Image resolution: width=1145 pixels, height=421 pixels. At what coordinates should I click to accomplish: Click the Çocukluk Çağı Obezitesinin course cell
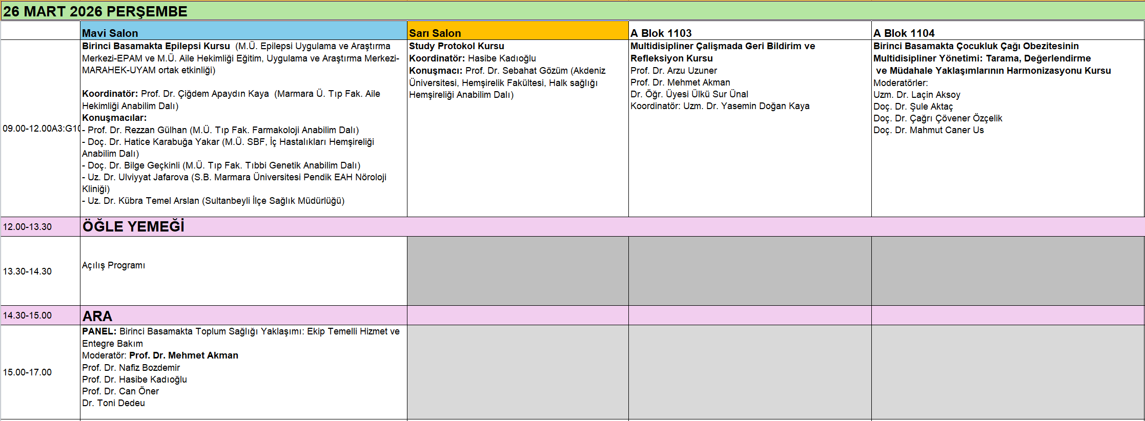point(1007,128)
